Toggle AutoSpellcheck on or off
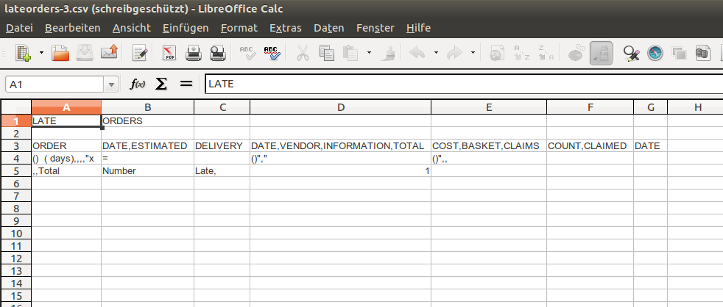 pos(271,53)
